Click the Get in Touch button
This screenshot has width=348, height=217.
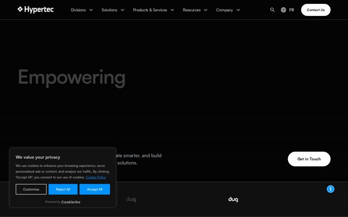[309, 159]
